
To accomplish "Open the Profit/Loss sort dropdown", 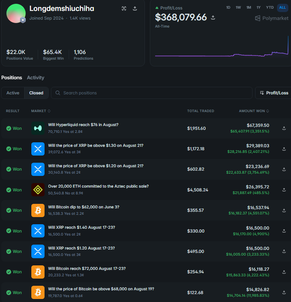I will [274, 93].
